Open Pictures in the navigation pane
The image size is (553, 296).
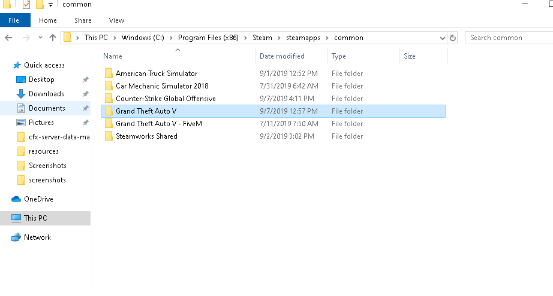41,123
